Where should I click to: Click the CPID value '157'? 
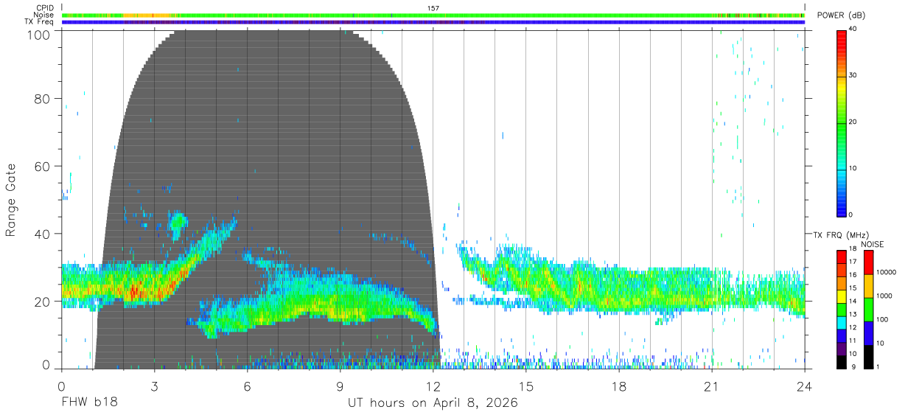433,8
